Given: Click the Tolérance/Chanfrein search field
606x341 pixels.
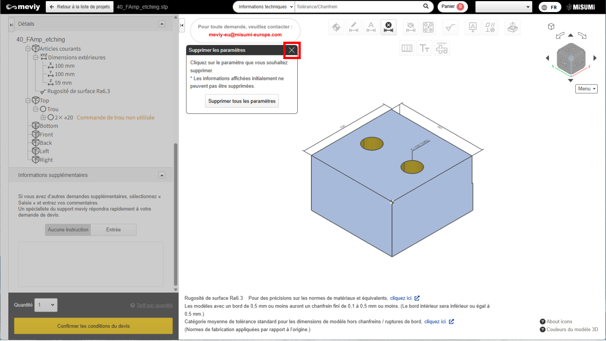Looking at the screenshot, I should [x=358, y=7].
